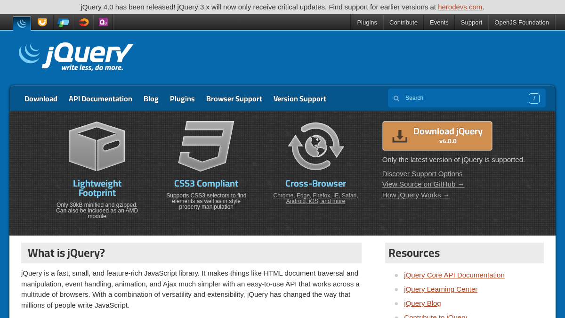Click the jQuery logo banner
The height and width of the screenshot is (318, 565).
point(76,57)
